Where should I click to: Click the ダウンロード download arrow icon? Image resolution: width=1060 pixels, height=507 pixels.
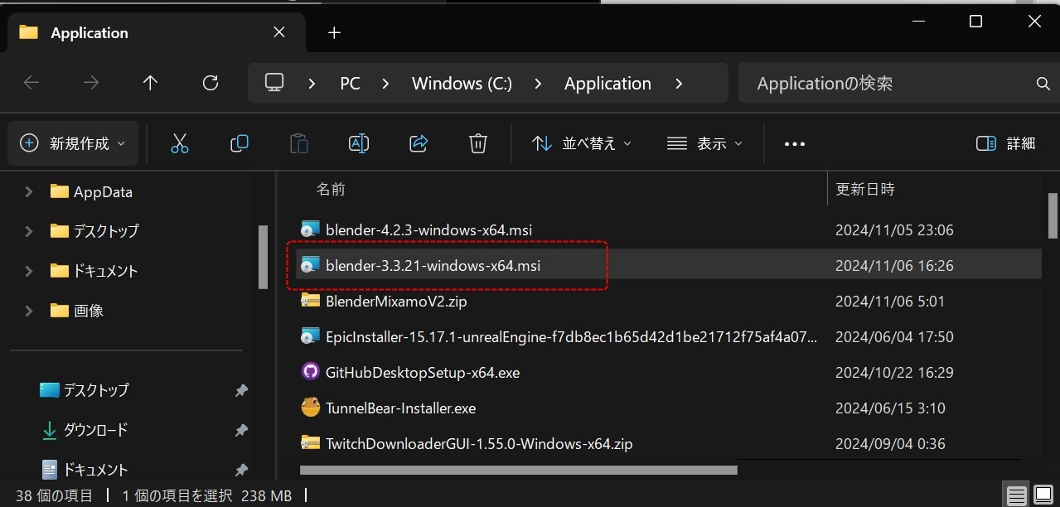(49, 430)
